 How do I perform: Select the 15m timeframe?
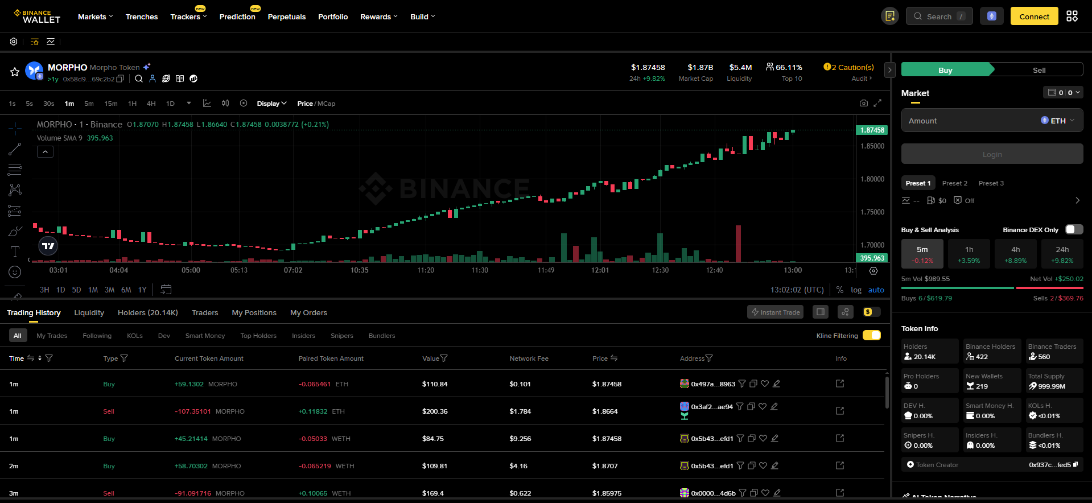click(x=110, y=104)
